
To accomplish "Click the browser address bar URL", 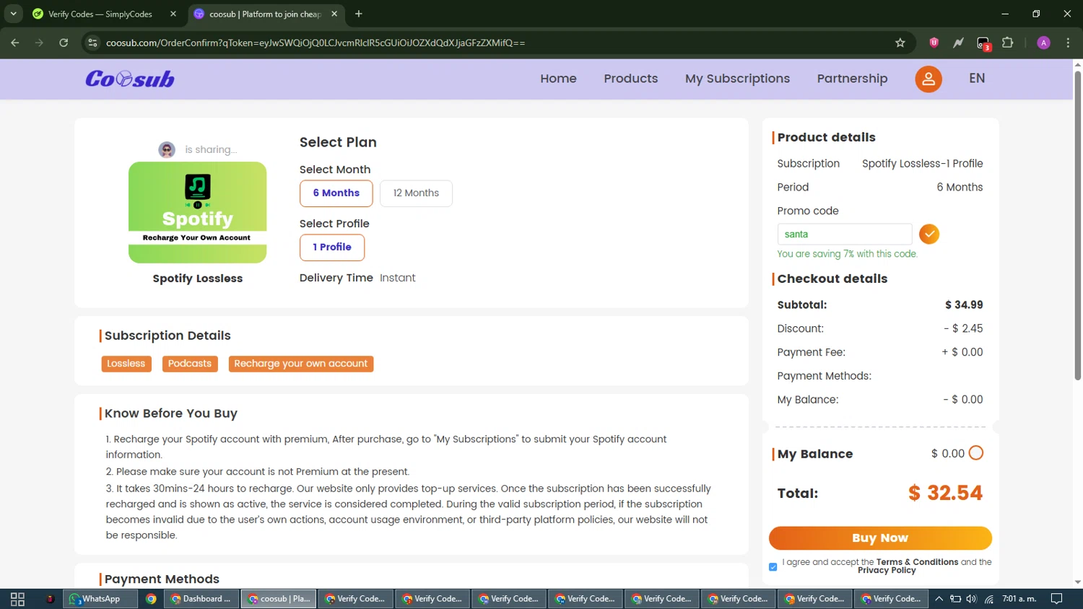I will (x=316, y=43).
